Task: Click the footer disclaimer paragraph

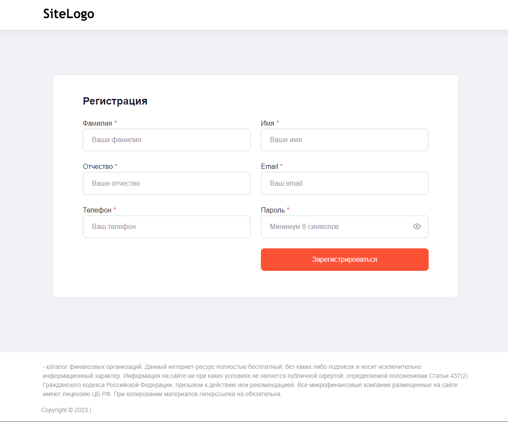Action: [x=254, y=381]
